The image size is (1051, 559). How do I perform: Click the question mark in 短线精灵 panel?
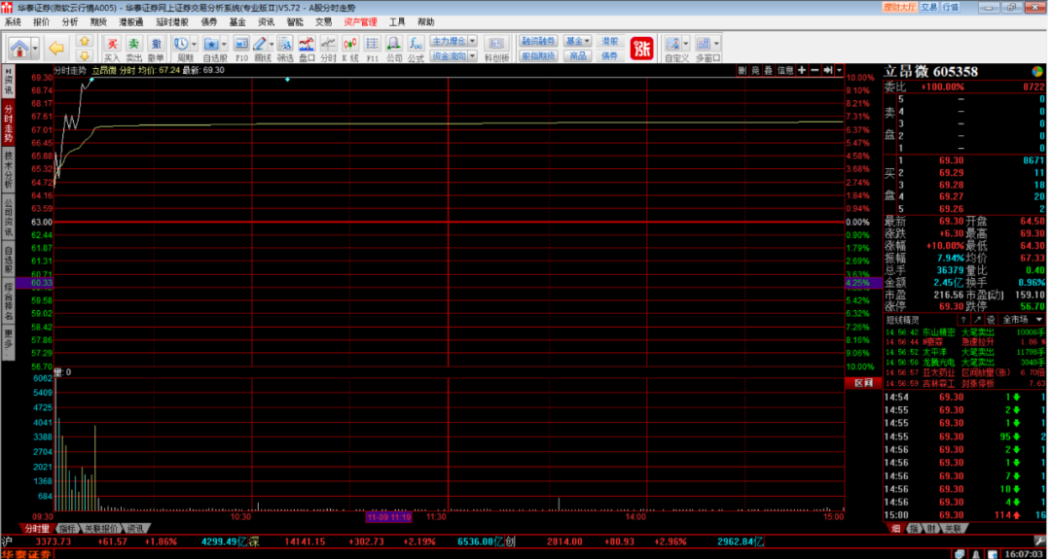963,320
